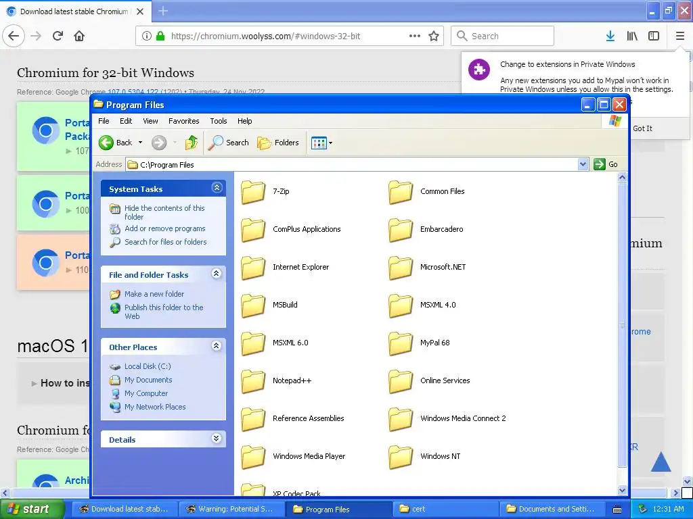The width and height of the screenshot is (693, 519).
Task: Open the page actions ellipsis in URL bar
Action: (415, 36)
